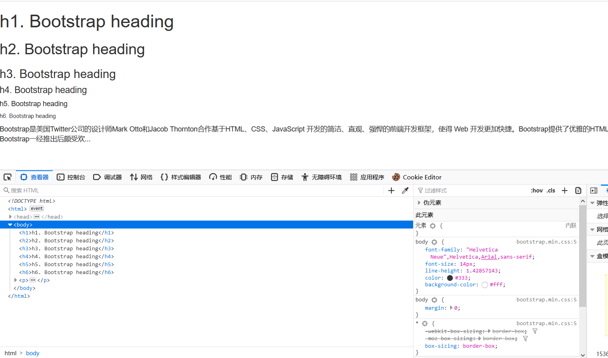The image size is (608, 358).
Task: Click the #333 color swatch
Action: [x=450, y=278]
